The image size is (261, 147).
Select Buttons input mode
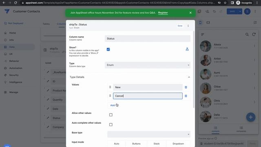(136, 143)
